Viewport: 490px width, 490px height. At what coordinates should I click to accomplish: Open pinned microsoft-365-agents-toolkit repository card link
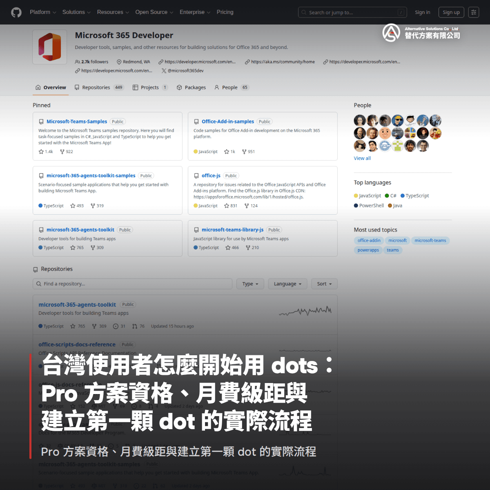point(80,230)
